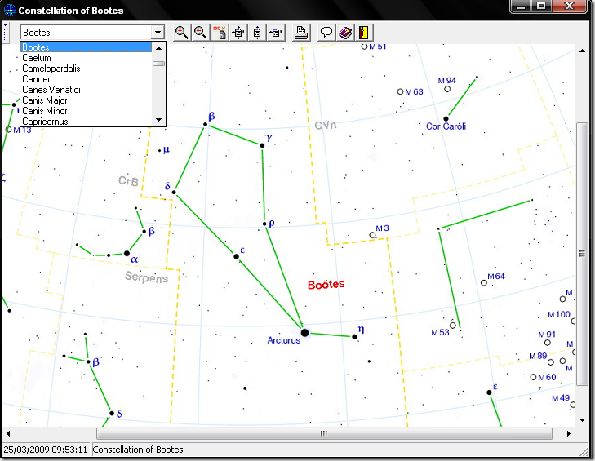Image resolution: width=595 pixels, height=461 pixels.
Task: Click the M 53 object label
Action: pos(440,332)
